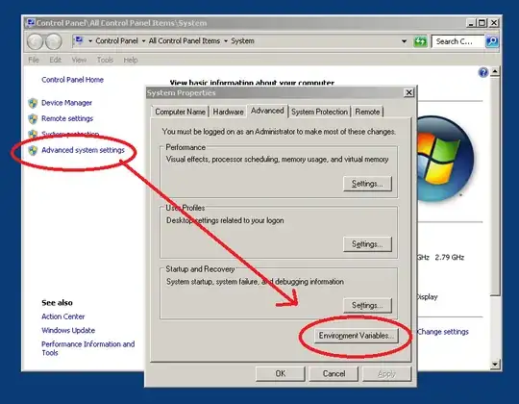519x404 pixels.
Task: Click shield icon beside Advanced system settings
Action: click(x=33, y=150)
